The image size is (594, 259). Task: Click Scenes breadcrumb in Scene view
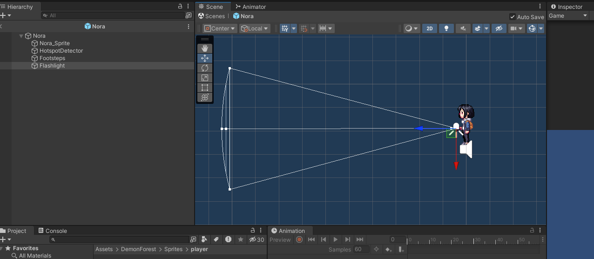click(x=211, y=16)
